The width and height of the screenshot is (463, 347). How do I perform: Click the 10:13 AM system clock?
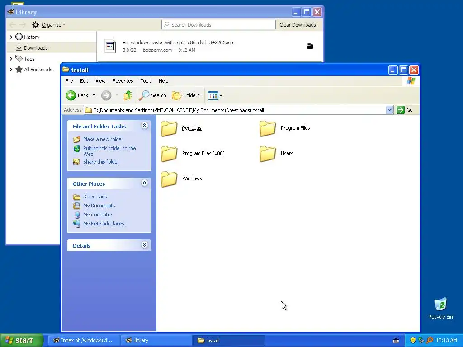(446, 340)
